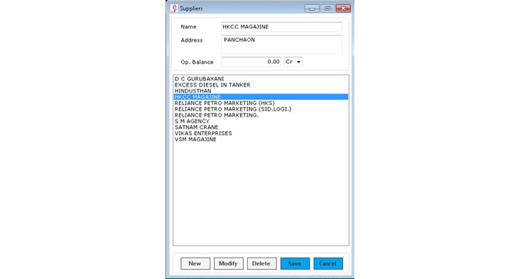Click the Name input field
Screen dimensions: 520x279
point(281,27)
